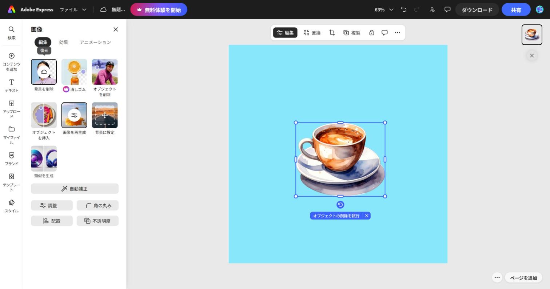
Task: Open the テンプレート templates panel
Action: pyautogui.click(x=11, y=182)
